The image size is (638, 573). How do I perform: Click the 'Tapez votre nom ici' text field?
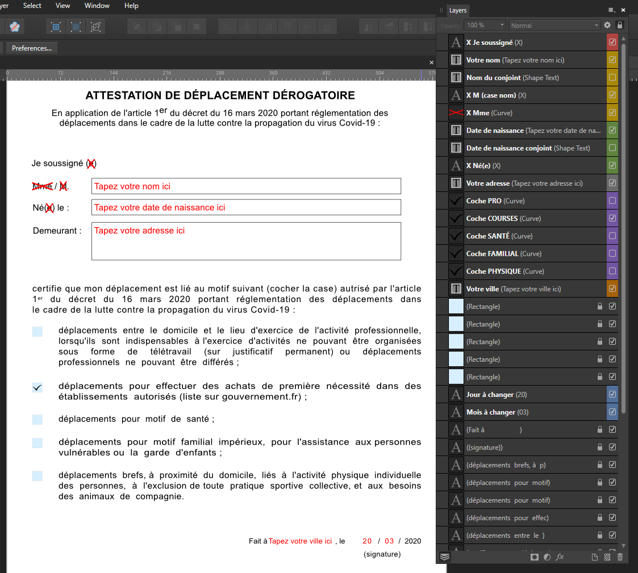246,186
